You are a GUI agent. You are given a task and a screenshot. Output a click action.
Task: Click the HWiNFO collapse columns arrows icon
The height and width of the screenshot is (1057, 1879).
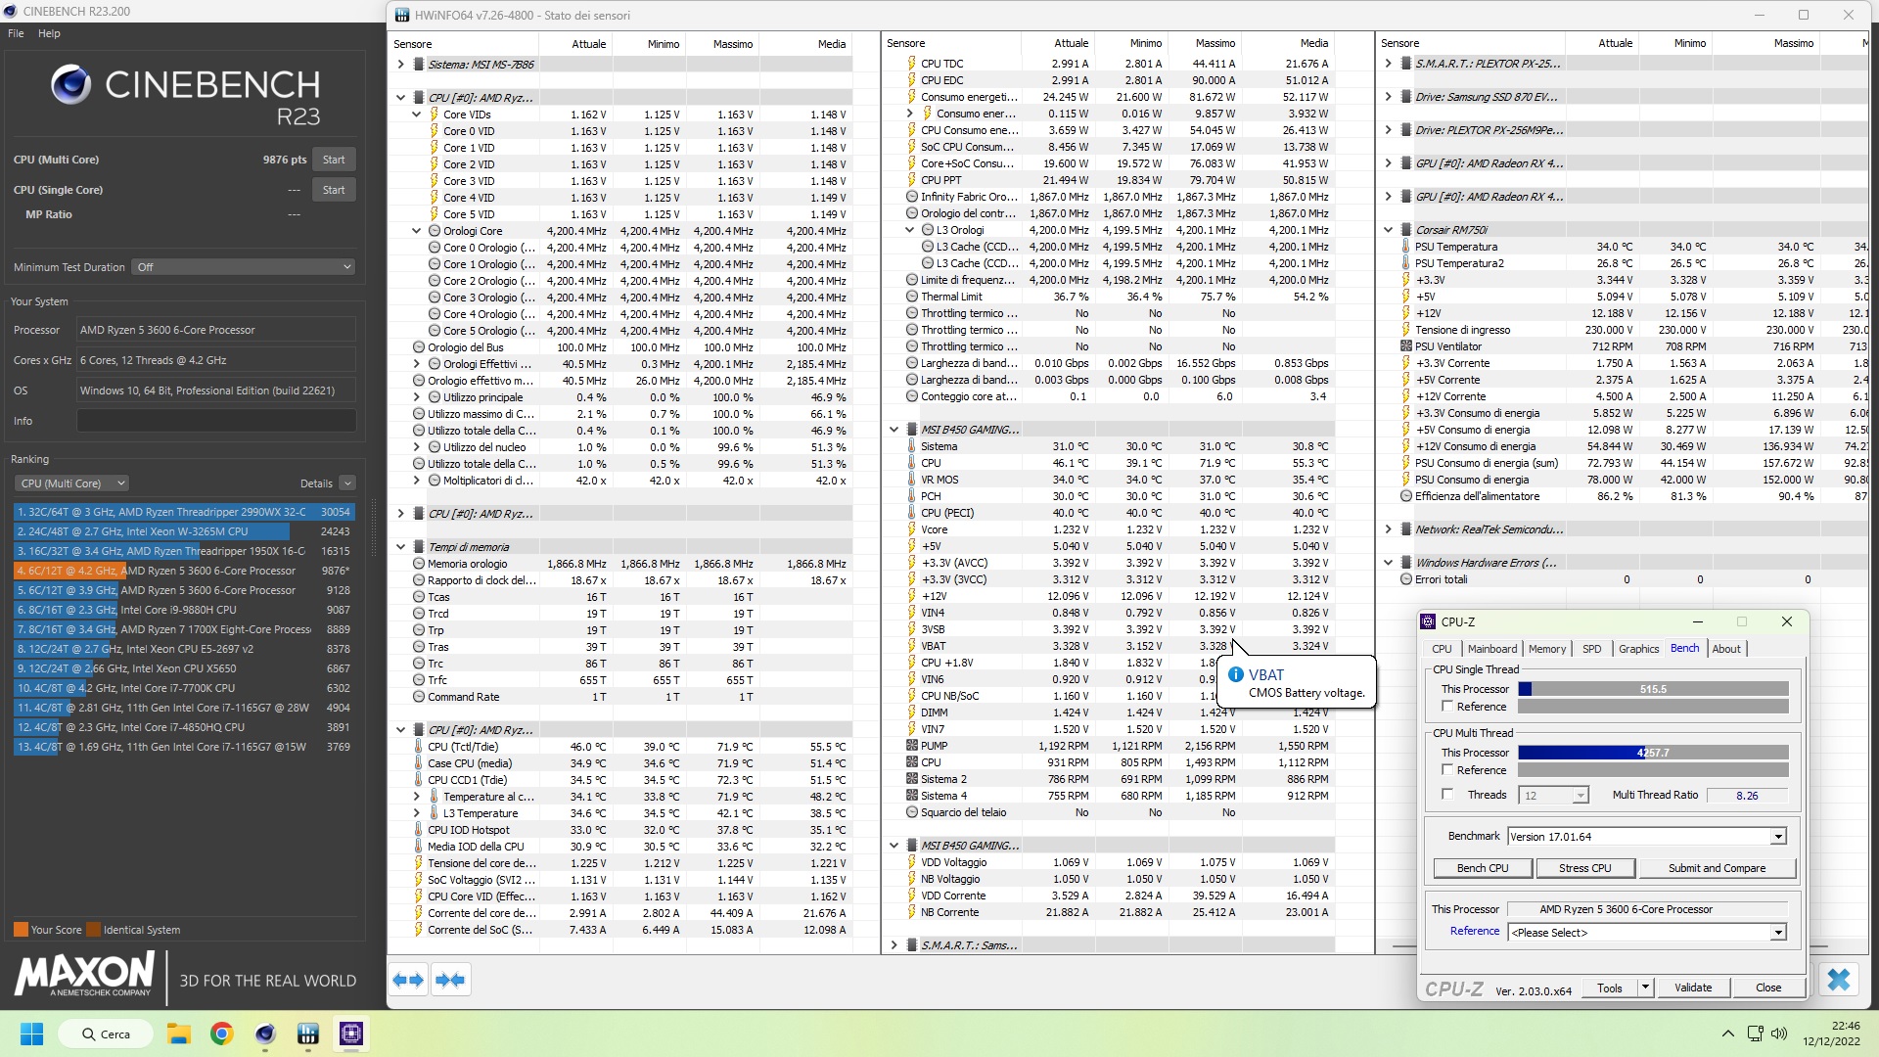tap(450, 980)
